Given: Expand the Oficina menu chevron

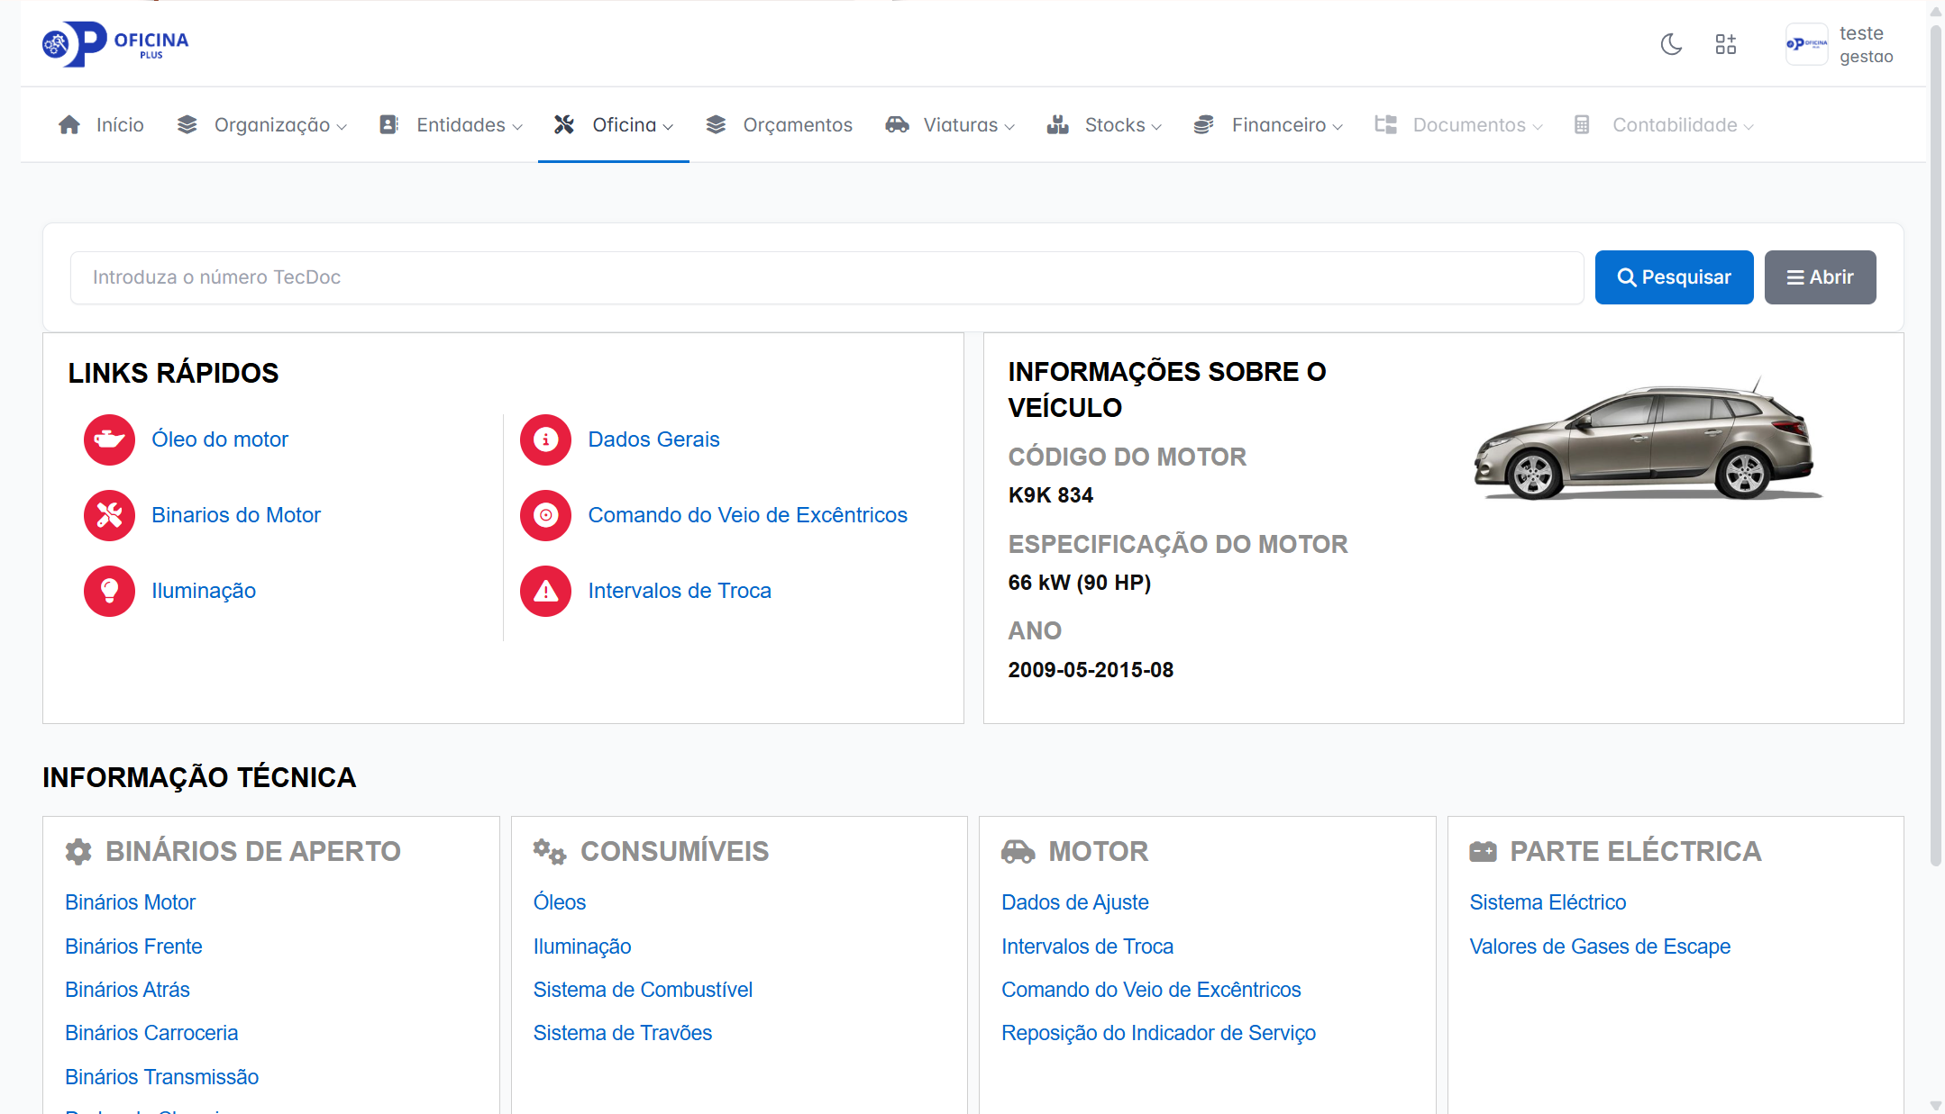Looking at the screenshot, I should tap(668, 127).
